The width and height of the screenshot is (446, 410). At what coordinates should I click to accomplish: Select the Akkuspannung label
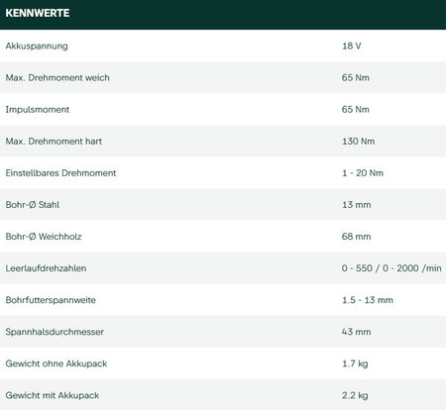coord(37,46)
